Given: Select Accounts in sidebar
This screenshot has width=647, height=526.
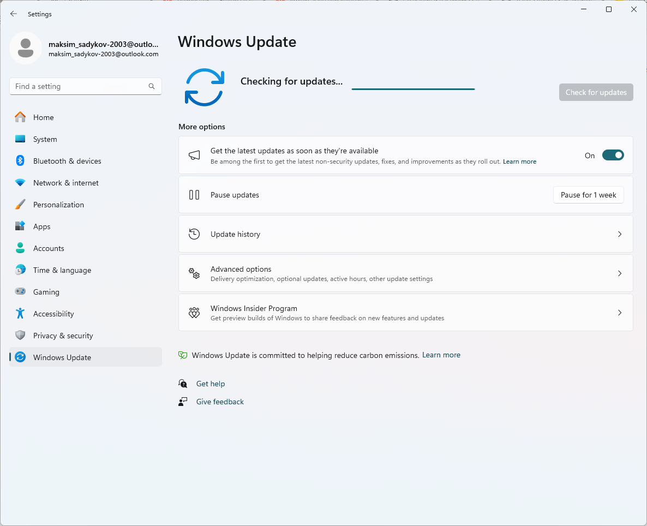Looking at the screenshot, I should point(86,248).
